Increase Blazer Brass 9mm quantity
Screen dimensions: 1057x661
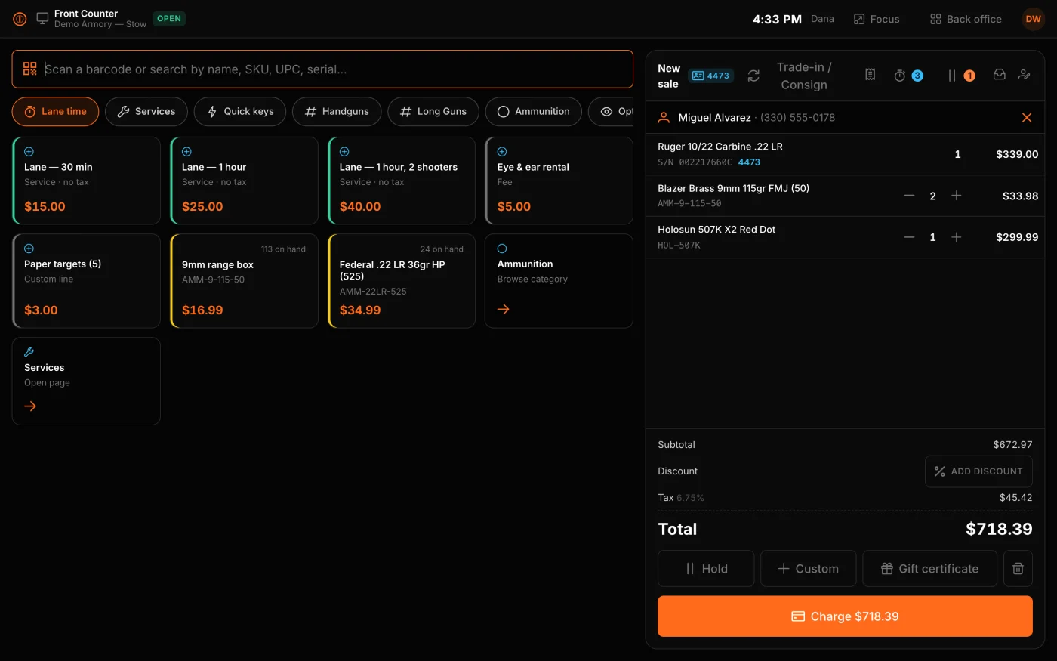tap(957, 196)
